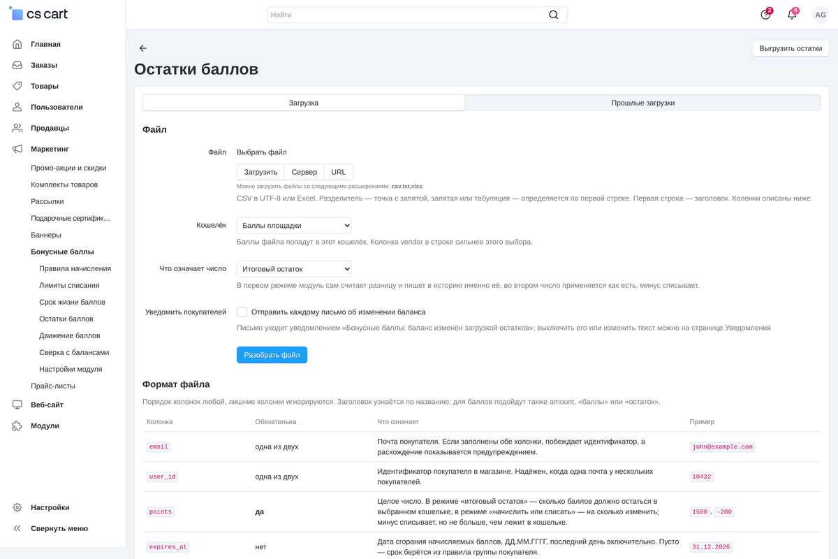
Task: Click the search magnifier icon
Action: click(x=554, y=15)
